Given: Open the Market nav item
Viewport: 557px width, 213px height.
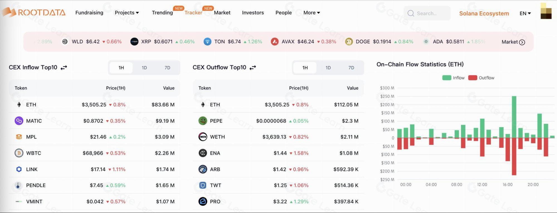Looking at the screenshot, I should (x=222, y=13).
